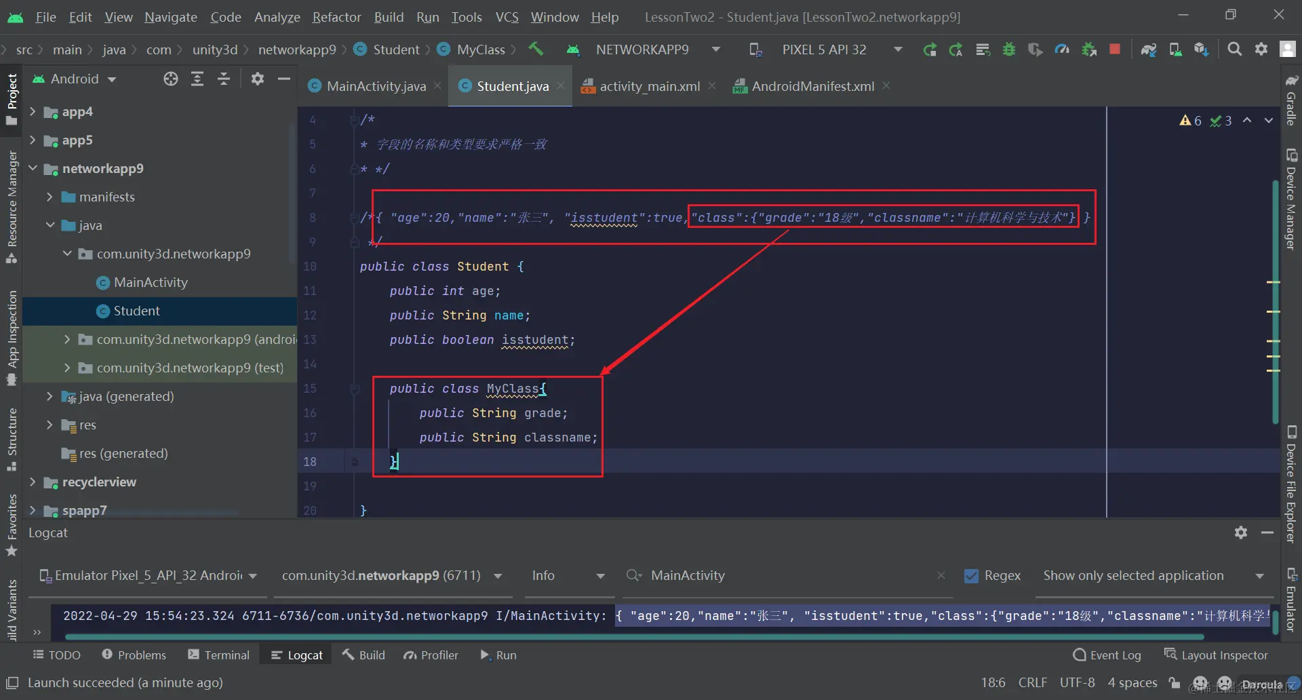This screenshot has height=700, width=1302.
Task: Collapse the networkapp9 module tree node
Action: click(x=33, y=168)
